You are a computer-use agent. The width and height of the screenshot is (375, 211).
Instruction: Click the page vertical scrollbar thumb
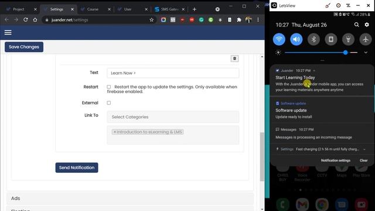click(262, 156)
